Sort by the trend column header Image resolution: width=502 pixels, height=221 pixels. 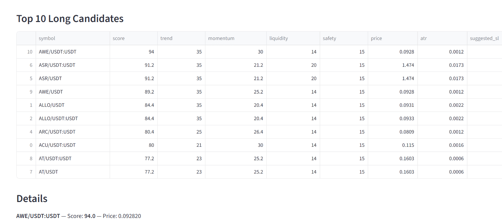[x=166, y=38]
